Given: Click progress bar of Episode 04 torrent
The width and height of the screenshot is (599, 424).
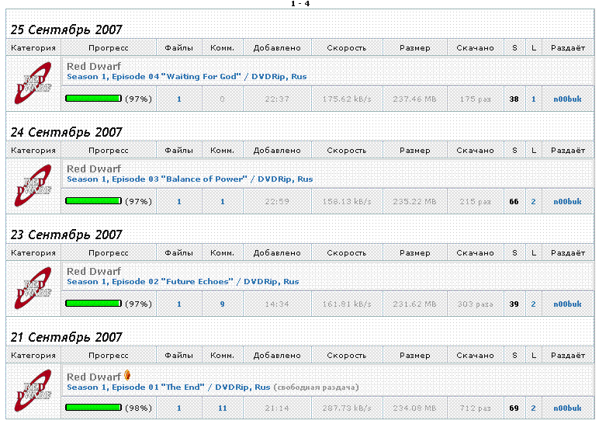Looking at the screenshot, I should [94, 99].
